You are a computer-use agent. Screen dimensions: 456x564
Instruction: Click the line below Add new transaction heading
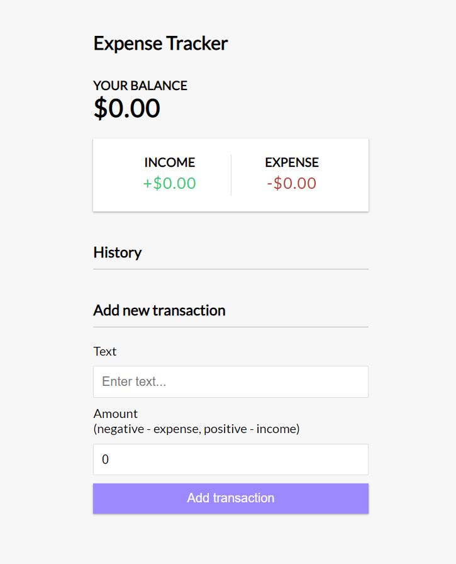230,327
